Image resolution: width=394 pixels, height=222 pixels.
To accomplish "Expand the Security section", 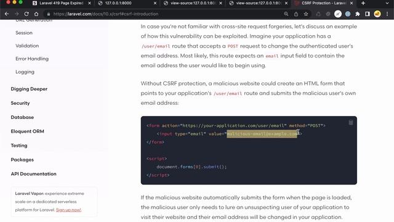I will click(x=20, y=103).
